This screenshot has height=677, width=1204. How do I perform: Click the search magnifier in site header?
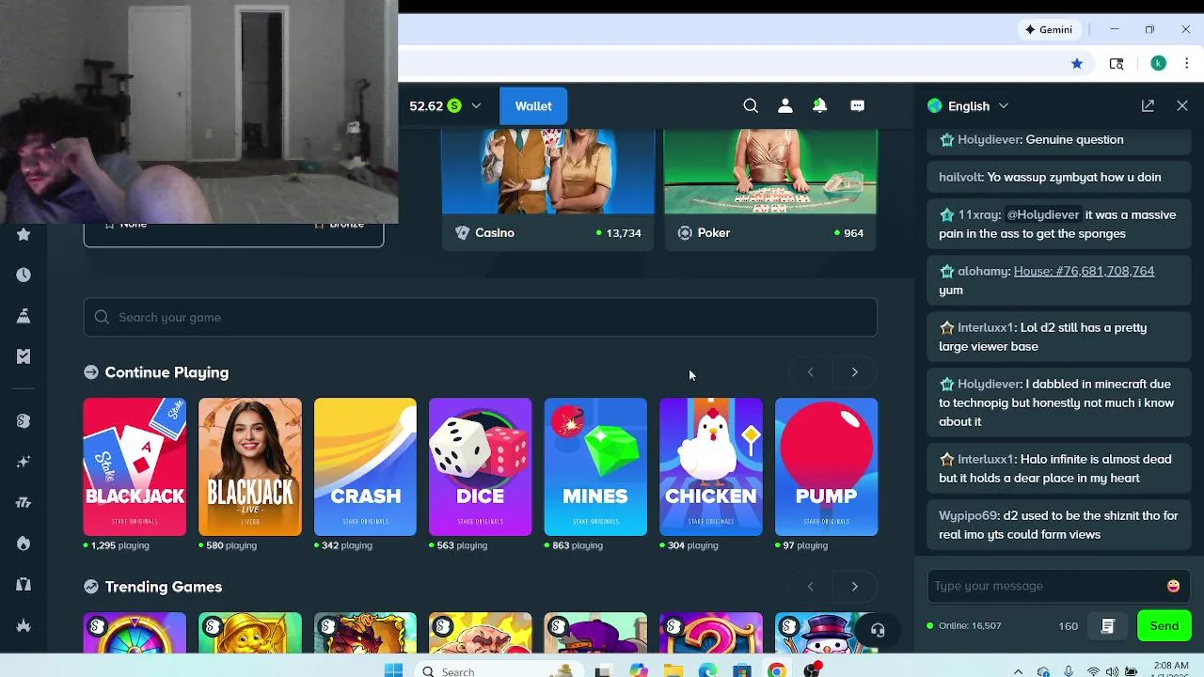click(x=751, y=106)
